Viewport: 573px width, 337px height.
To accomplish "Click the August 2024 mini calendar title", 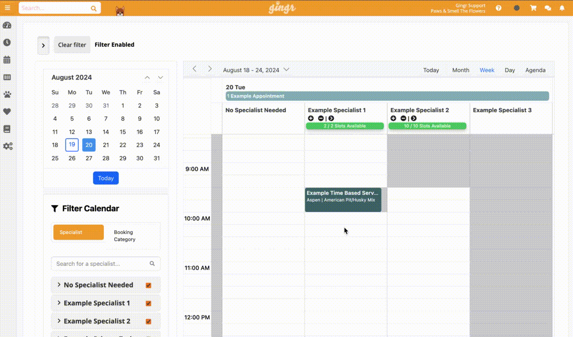I will pos(72,78).
